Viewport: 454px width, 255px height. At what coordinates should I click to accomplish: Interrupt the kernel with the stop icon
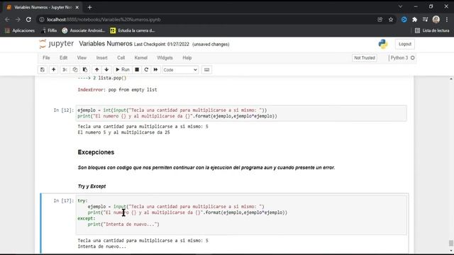(137, 69)
